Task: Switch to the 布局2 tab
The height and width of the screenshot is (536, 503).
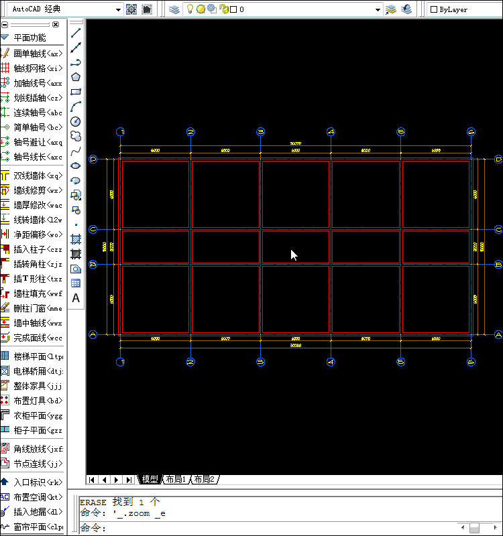Action: coord(205,479)
